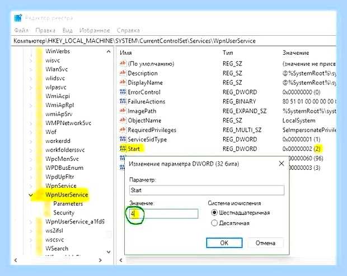This screenshot has width=347, height=276.
Task: Click the Description value icon
Action: (x=123, y=73)
